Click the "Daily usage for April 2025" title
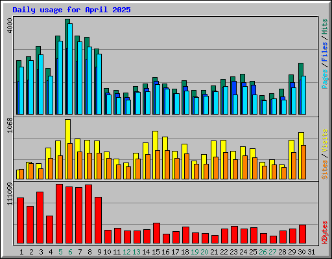The image size is (332, 259). [x=71, y=10]
